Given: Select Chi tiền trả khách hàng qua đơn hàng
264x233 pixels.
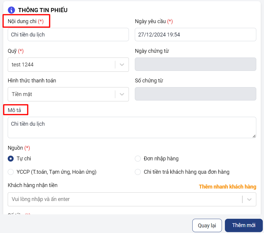Looking at the screenshot, I should (138, 172).
